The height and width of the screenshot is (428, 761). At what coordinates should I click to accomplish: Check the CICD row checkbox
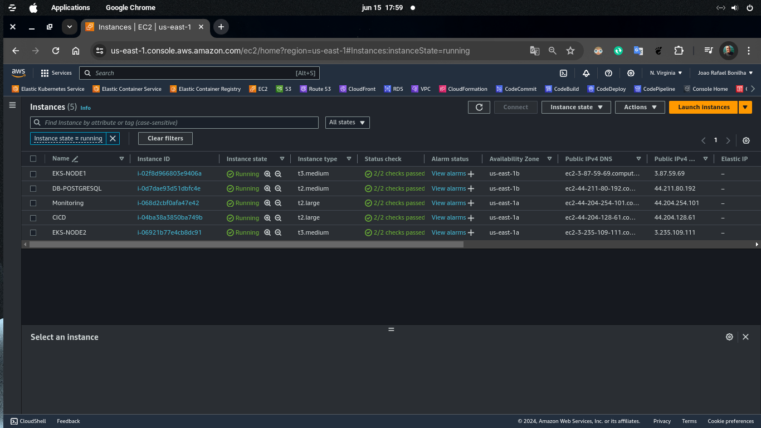[x=33, y=218]
